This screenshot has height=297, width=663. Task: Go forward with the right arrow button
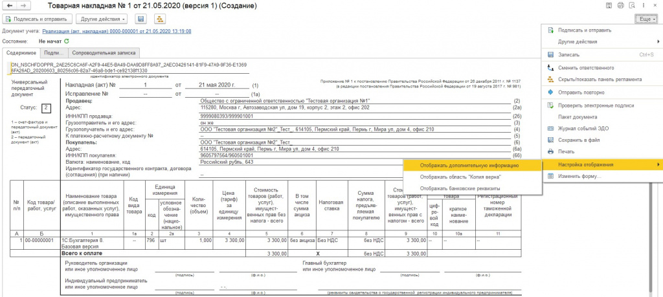pyautogui.click(x=23, y=6)
